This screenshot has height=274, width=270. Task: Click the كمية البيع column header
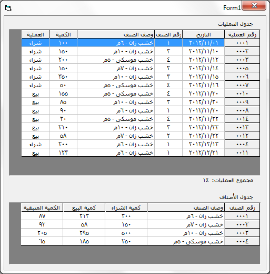(x=84, y=207)
